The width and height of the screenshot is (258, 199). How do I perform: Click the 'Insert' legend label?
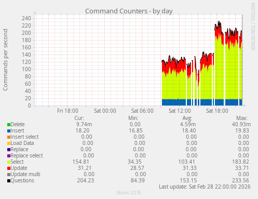tap(17, 130)
